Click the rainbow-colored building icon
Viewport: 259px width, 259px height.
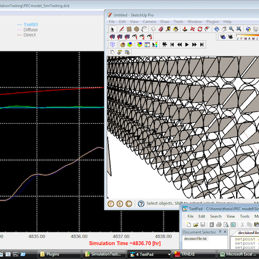coord(130,45)
